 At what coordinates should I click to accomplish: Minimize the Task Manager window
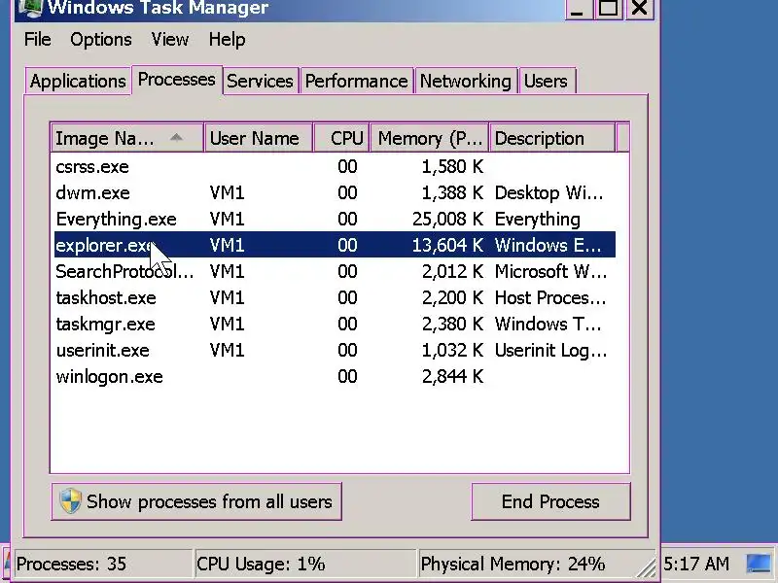pos(577,8)
